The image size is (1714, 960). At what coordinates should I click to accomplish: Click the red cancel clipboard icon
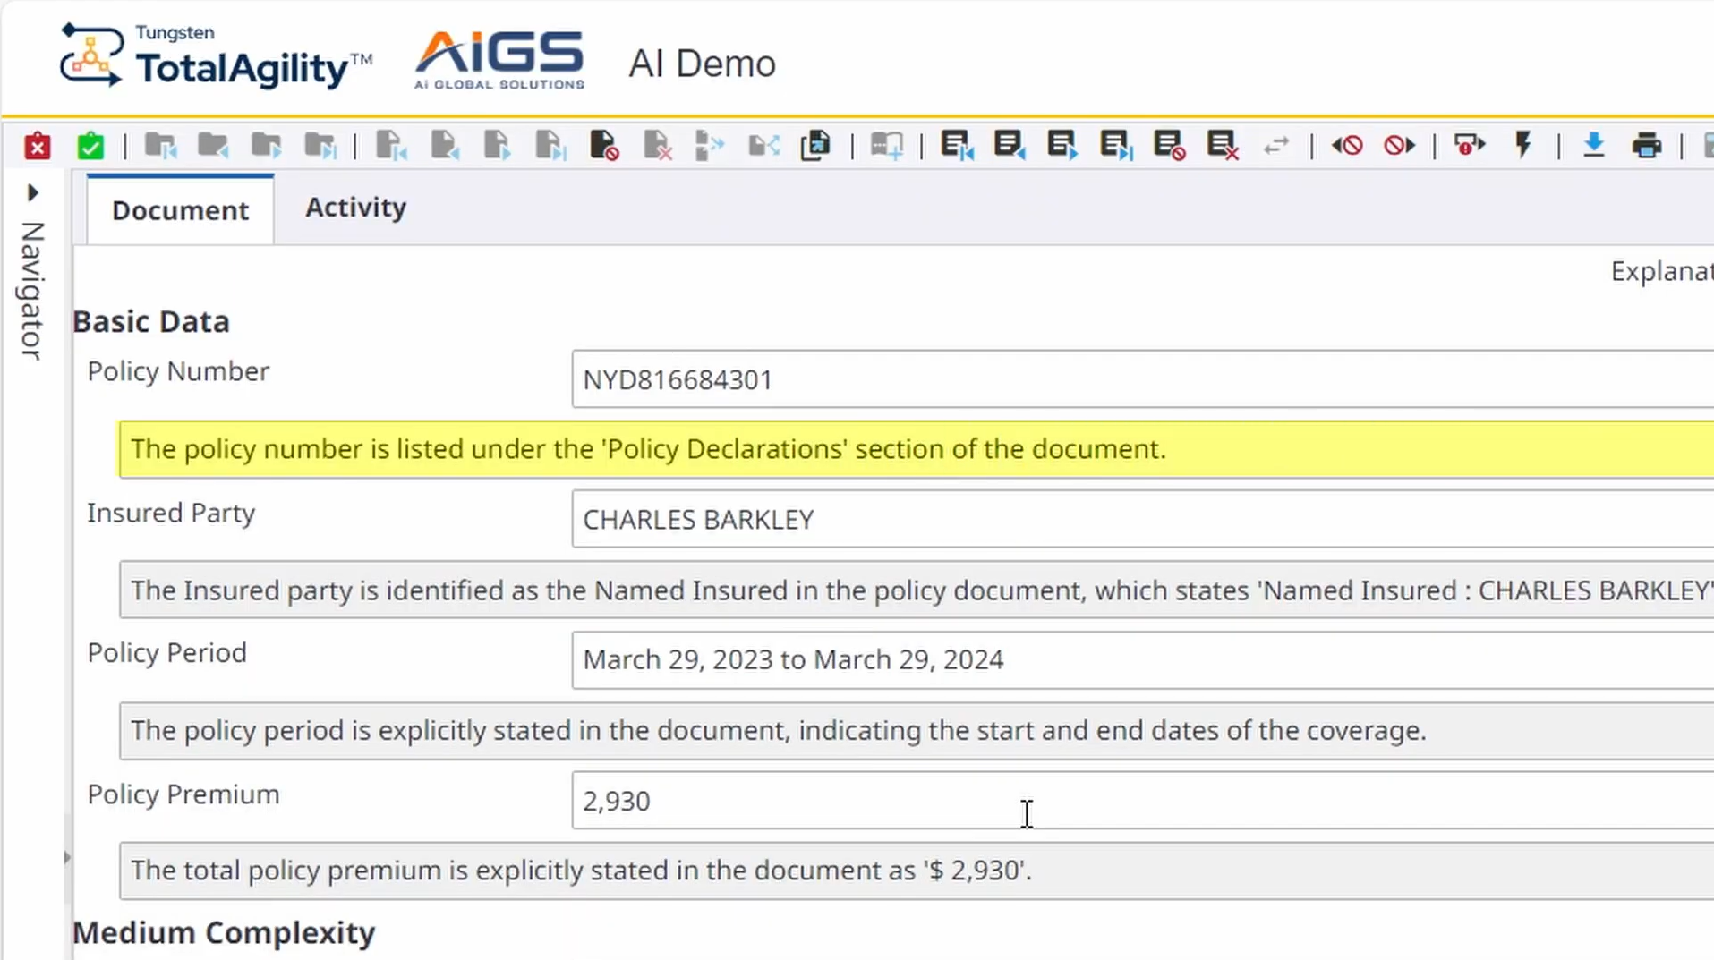click(37, 146)
